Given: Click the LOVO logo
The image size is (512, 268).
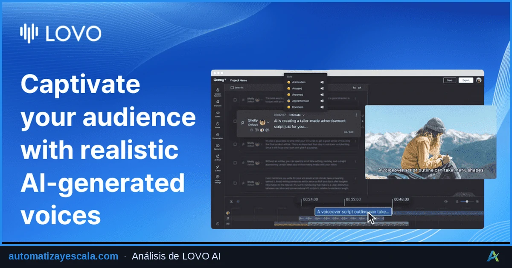Looking at the screenshot, I should [60, 34].
